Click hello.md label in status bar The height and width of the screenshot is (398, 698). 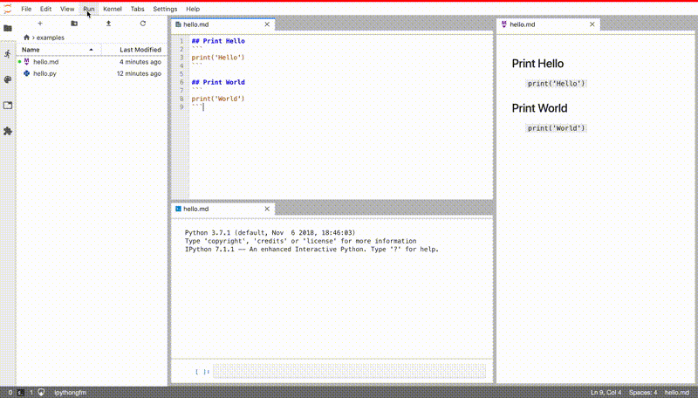[677, 392]
